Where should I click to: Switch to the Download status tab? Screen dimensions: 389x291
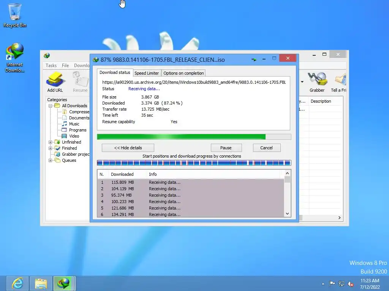115,72
